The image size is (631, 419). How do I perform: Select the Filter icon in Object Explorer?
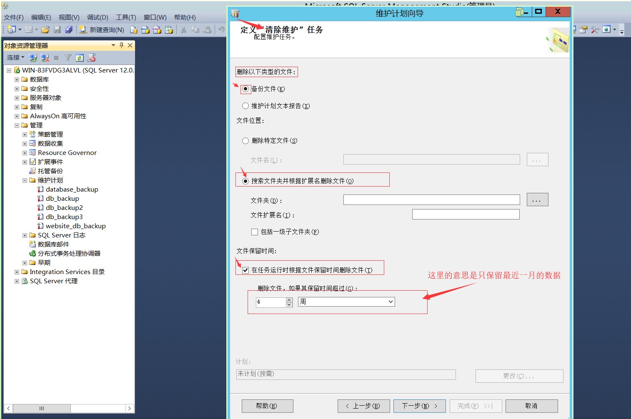pos(68,57)
